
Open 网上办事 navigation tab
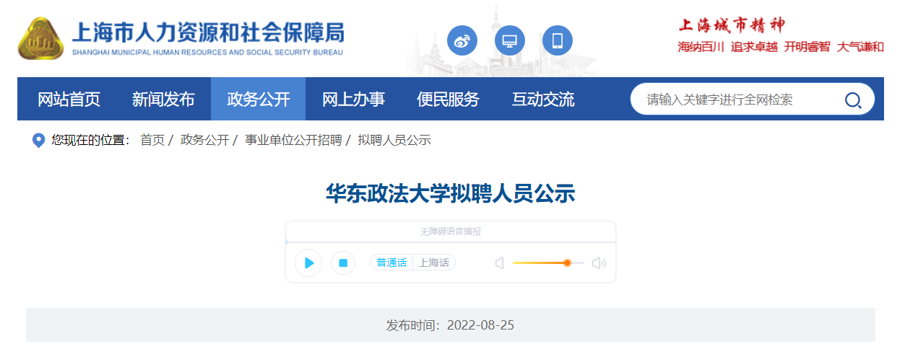pyautogui.click(x=353, y=100)
